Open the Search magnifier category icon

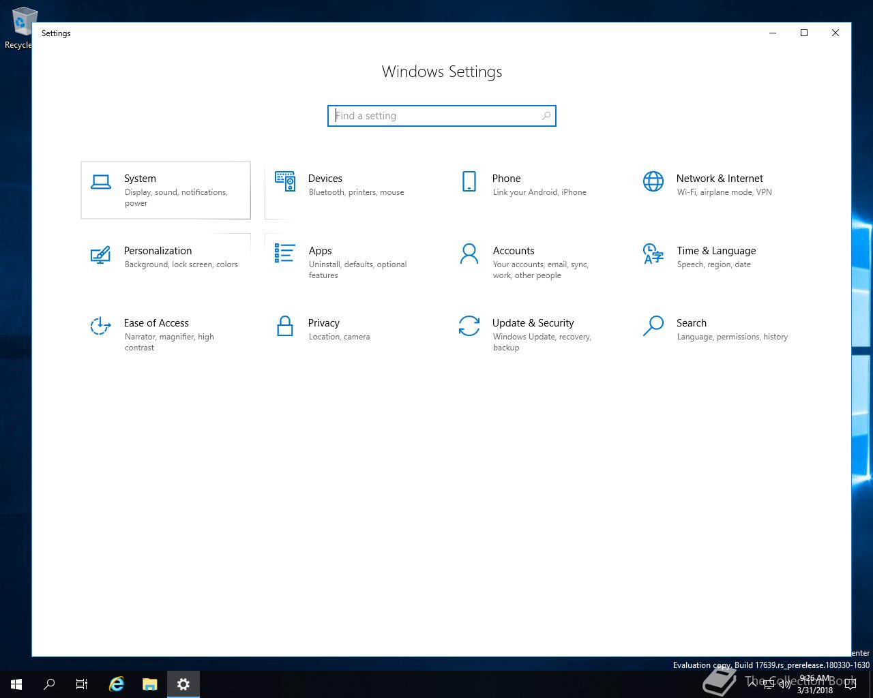tap(653, 326)
